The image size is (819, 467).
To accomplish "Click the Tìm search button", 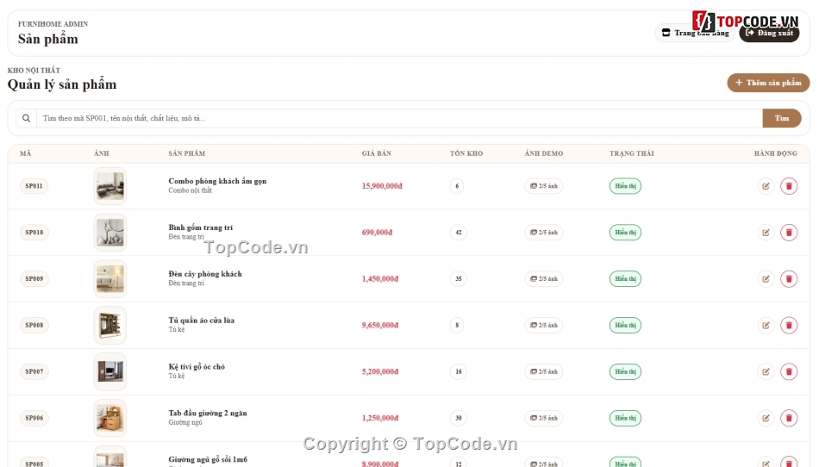I will click(782, 118).
